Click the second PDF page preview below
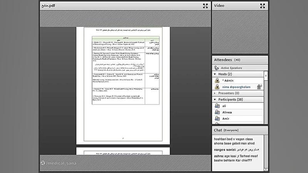This screenshot has height=173, width=308. (x=123, y=151)
